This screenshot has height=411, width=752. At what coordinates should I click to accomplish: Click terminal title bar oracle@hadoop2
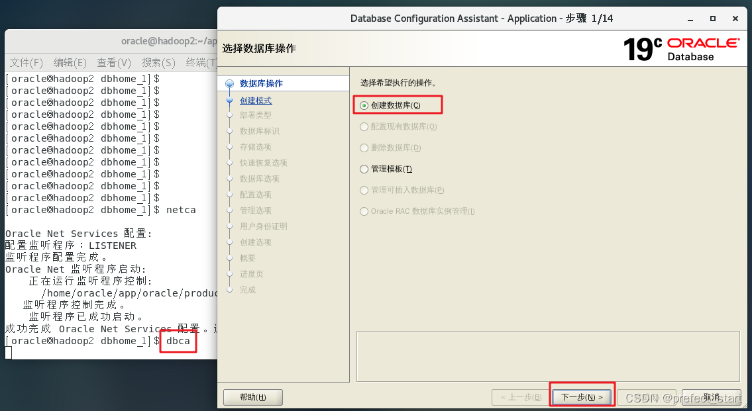tap(168, 41)
